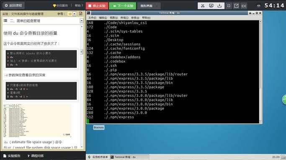Click the terminal window icon in title bar
This screenshot has width=286, height=160.
tap(88, 13)
